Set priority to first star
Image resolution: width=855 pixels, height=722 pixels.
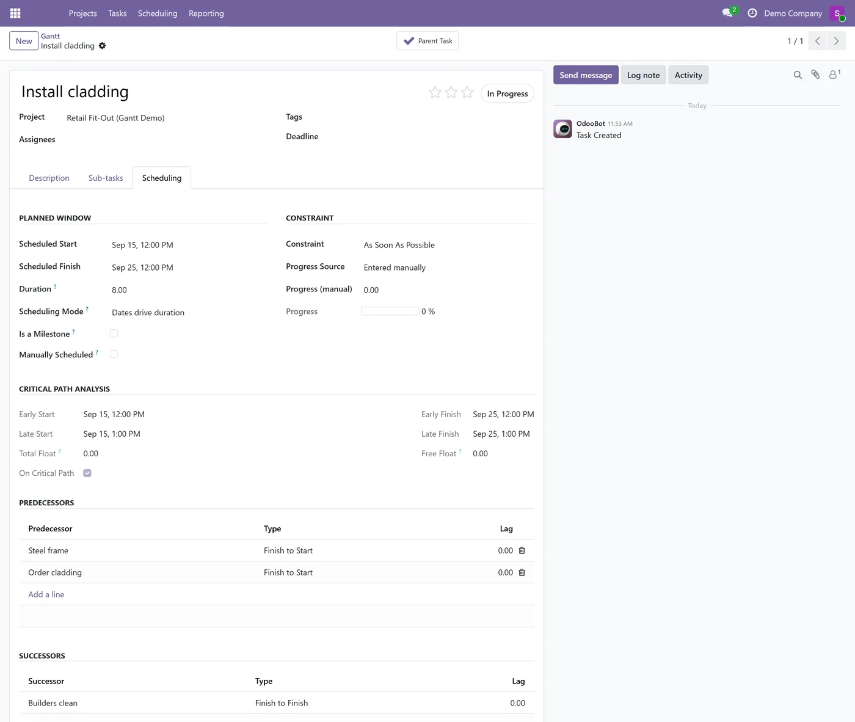tap(435, 92)
